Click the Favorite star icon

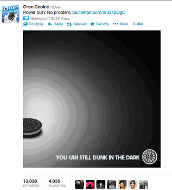click(x=92, y=24)
